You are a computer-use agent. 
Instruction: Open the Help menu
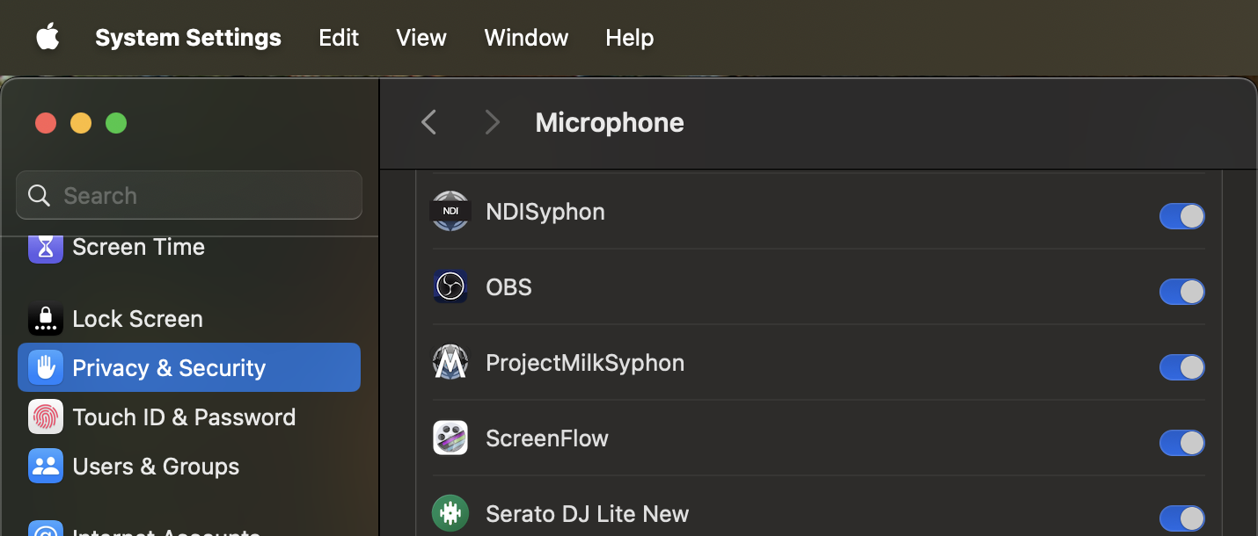pyautogui.click(x=630, y=38)
